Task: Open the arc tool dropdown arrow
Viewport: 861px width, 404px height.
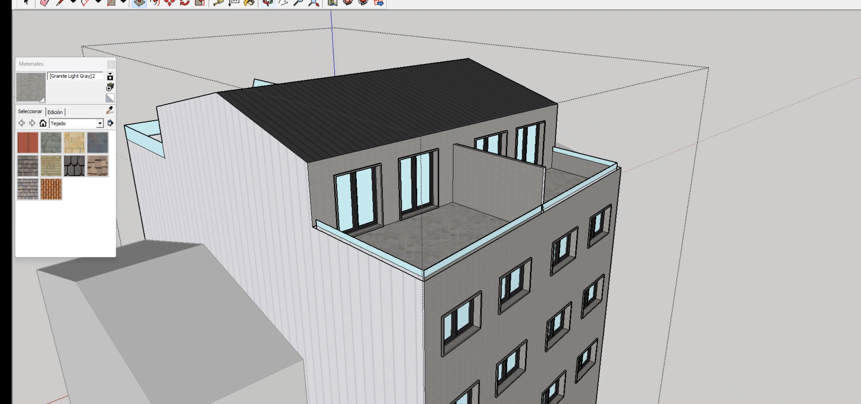Action: (x=98, y=2)
